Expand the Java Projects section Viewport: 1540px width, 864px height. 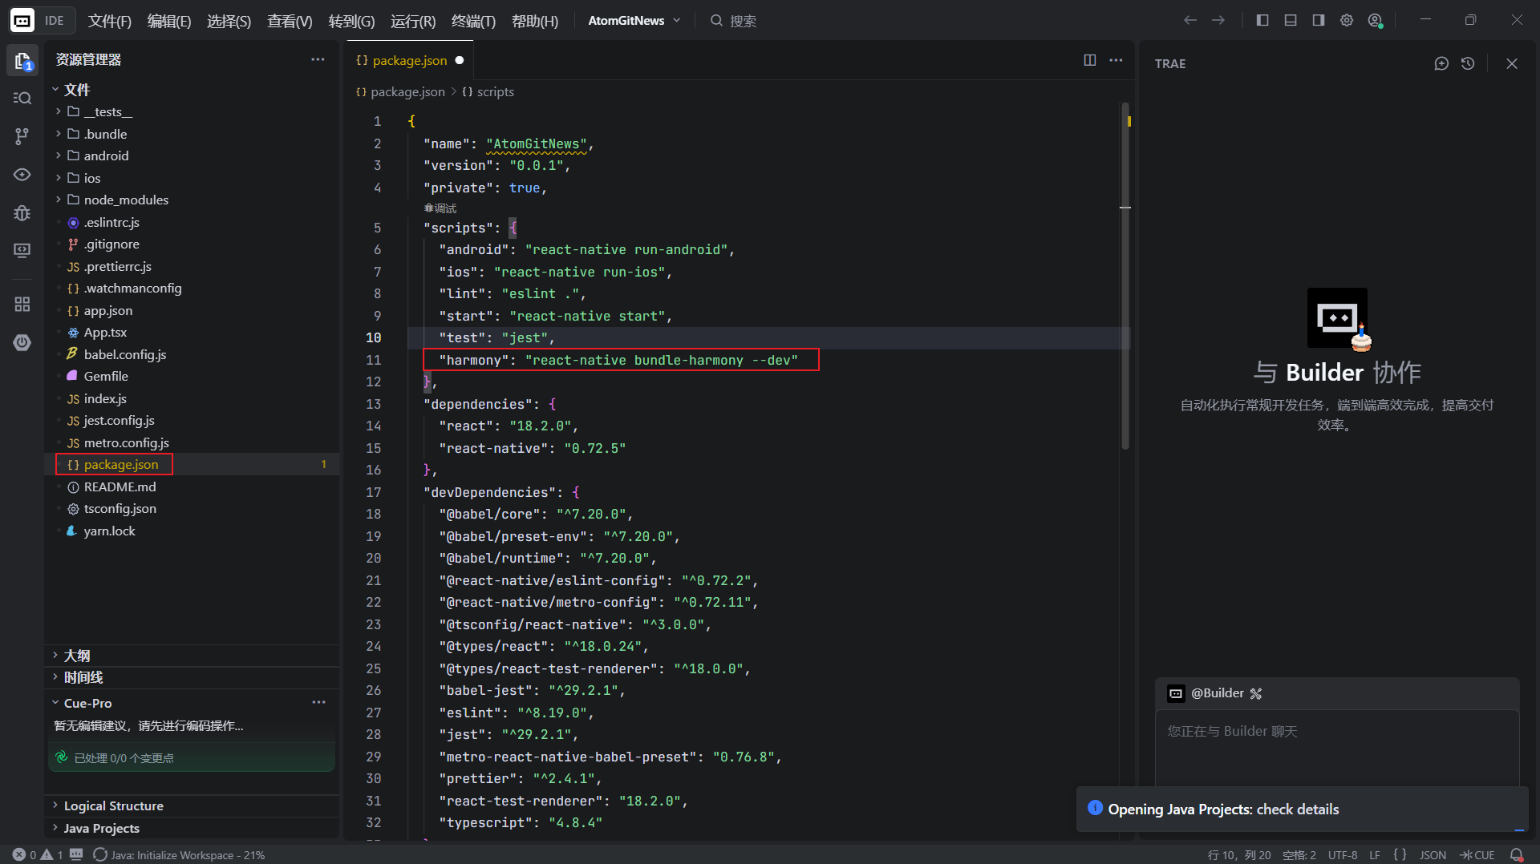tap(101, 828)
